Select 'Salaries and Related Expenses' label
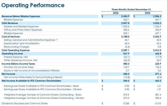Viewport: 167px width, 106px height. coord(21,26)
